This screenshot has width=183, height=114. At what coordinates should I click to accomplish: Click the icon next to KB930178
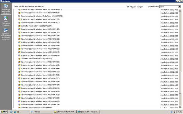point(19,32)
